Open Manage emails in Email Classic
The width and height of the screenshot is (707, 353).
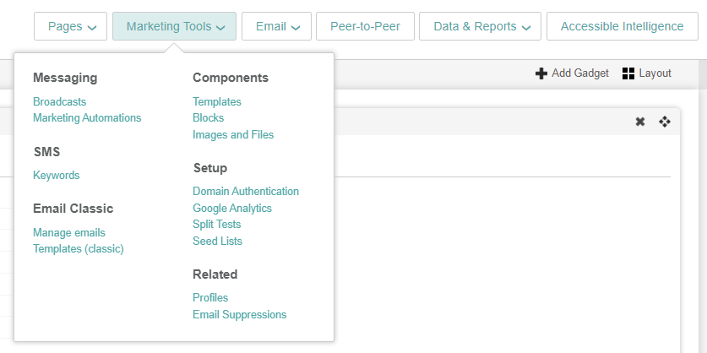point(69,232)
